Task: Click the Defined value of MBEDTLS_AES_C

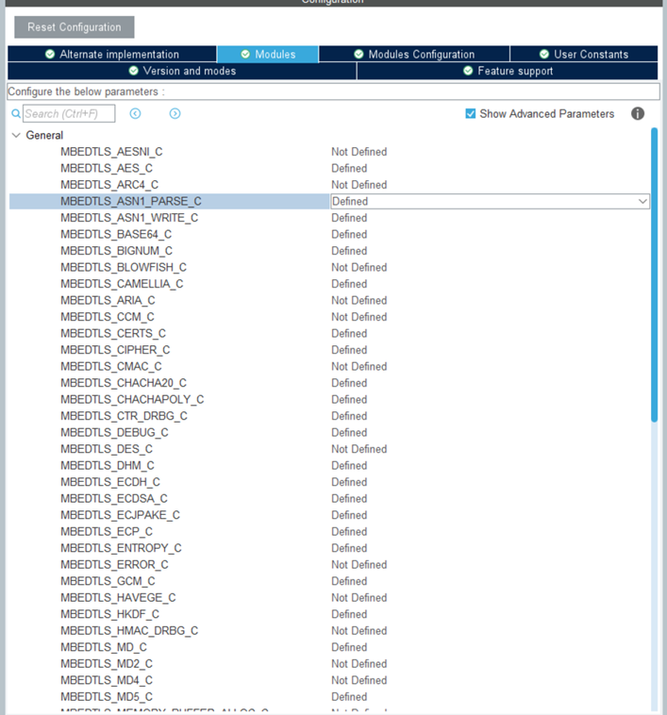Action: point(349,168)
